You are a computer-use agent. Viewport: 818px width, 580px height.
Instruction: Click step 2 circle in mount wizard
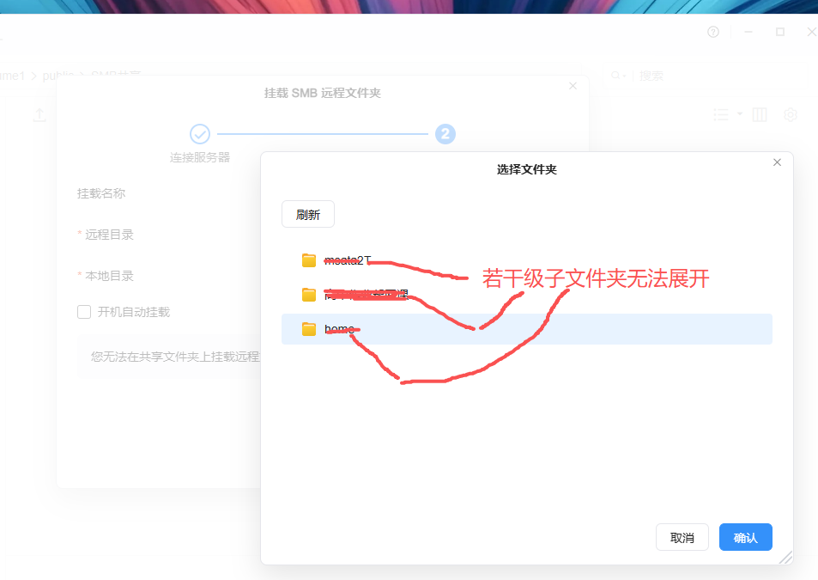tap(445, 134)
